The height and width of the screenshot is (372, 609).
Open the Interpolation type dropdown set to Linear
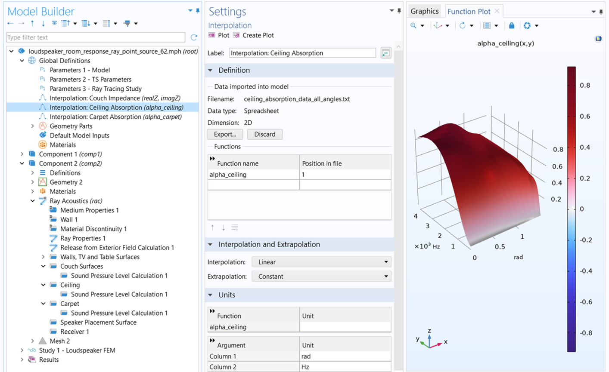(x=321, y=262)
